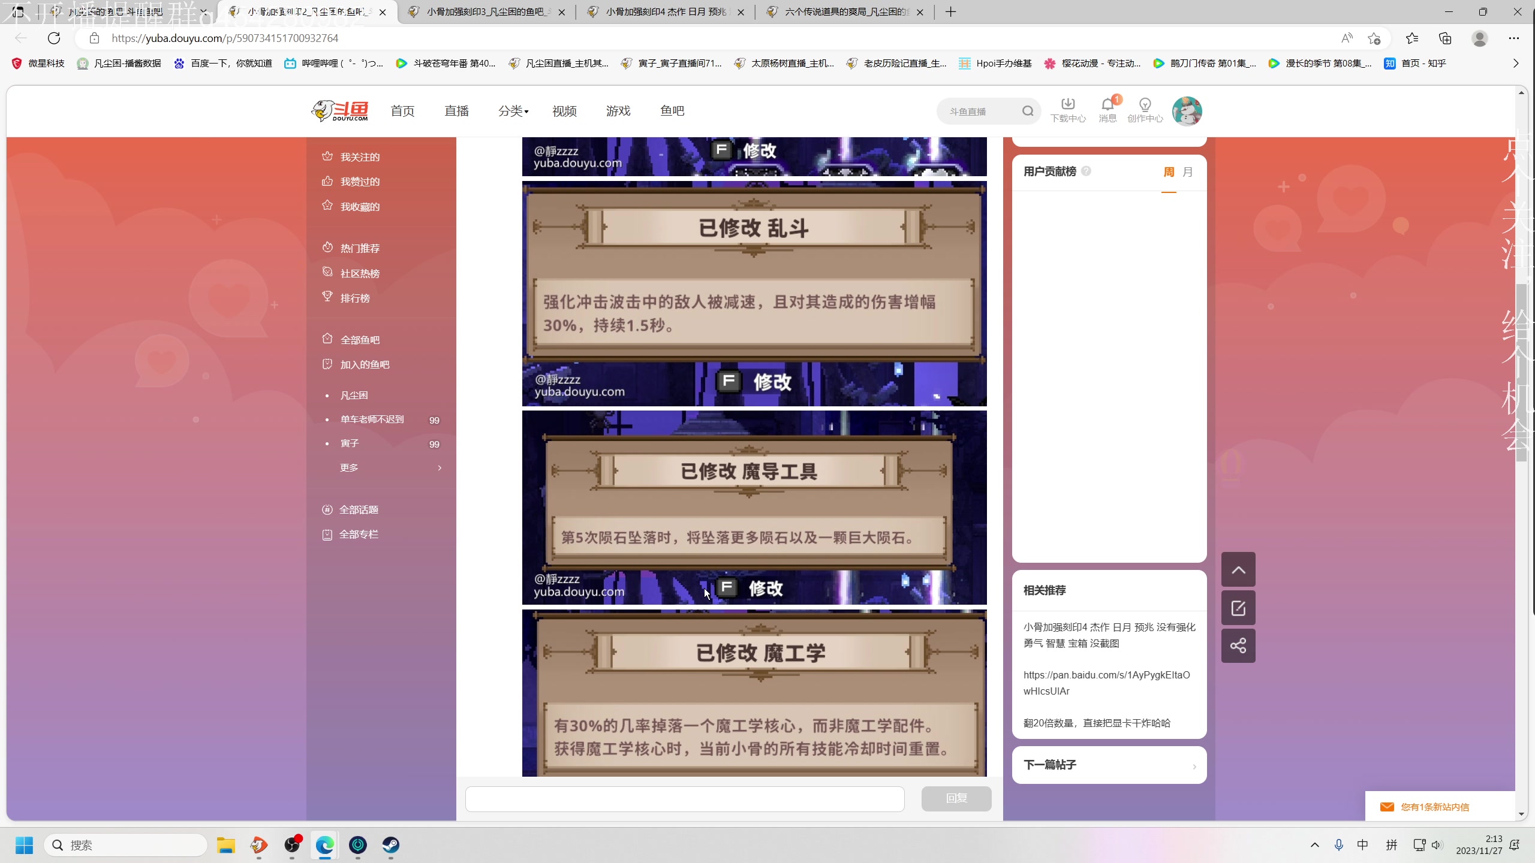The width and height of the screenshot is (1535, 863).
Task: Click the page vertical scrollbar thumb
Action: pos(1521,372)
